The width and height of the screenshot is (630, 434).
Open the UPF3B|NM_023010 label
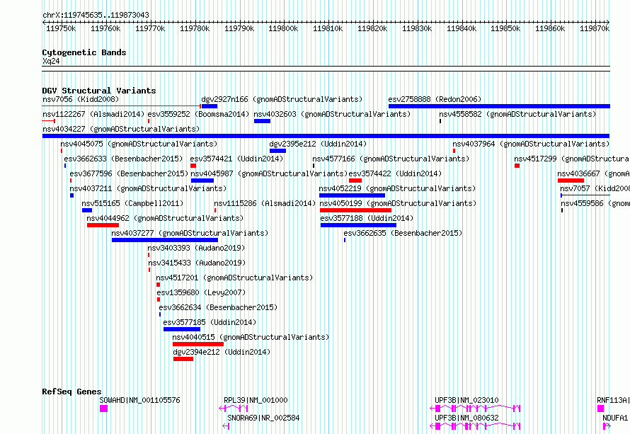467,400
